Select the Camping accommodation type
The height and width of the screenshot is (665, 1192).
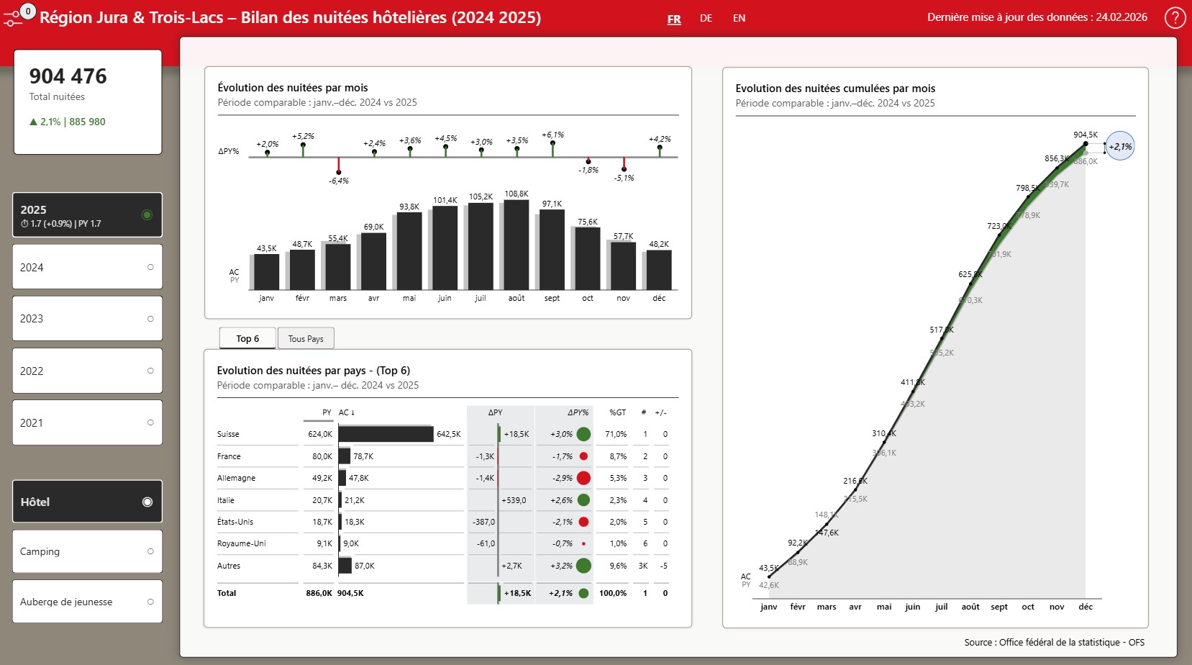(87, 551)
